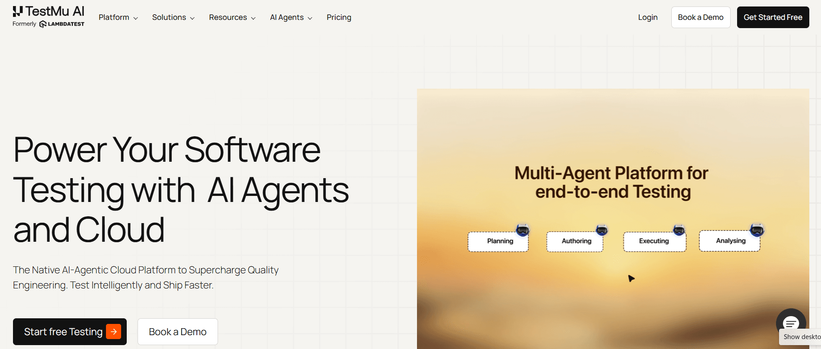The image size is (821, 349).
Task: Click the robot icon on the Executing card
Action: pyautogui.click(x=679, y=230)
